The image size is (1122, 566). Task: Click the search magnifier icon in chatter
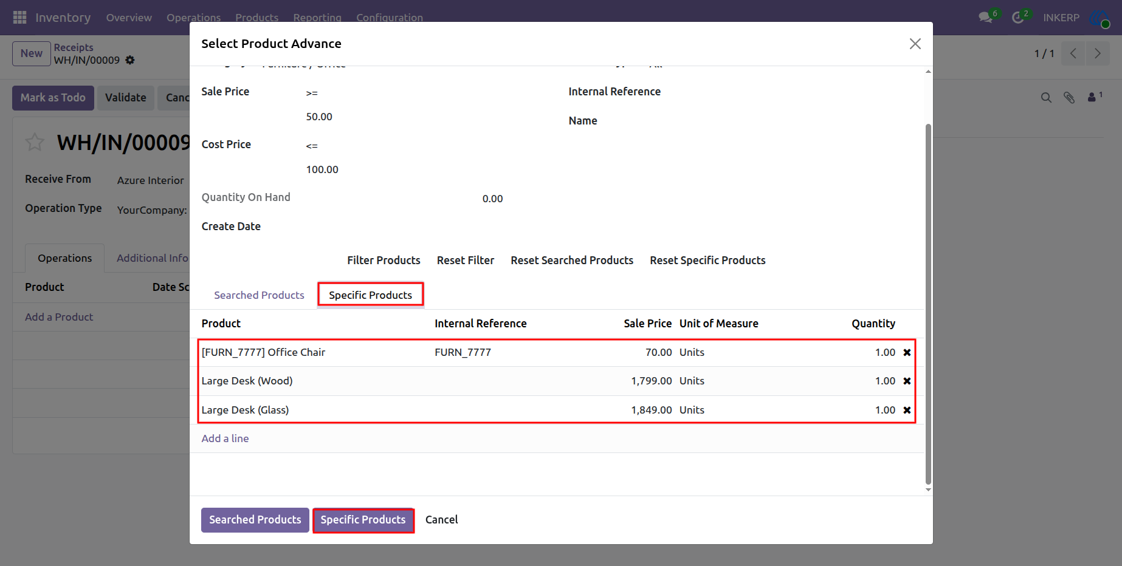(x=1046, y=97)
